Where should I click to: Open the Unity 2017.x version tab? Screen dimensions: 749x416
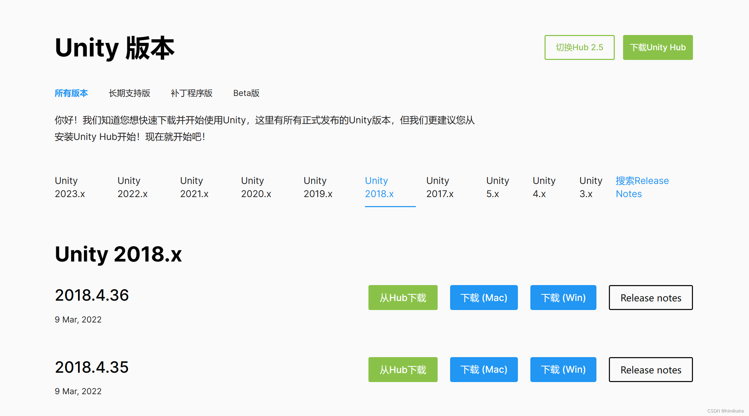tap(440, 187)
